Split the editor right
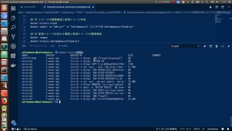This screenshot has height=131, width=232. [x=223, y=7]
